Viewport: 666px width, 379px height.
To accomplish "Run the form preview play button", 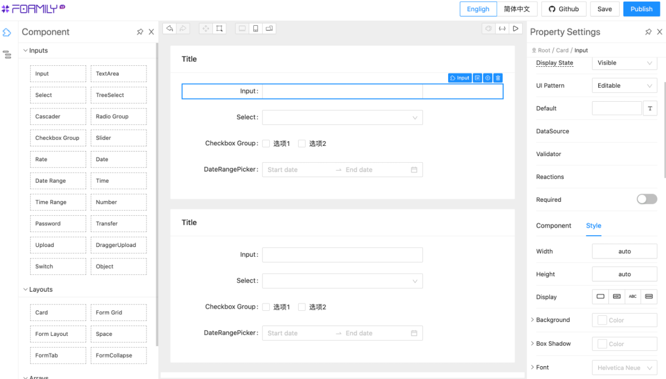I will pos(515,28).
